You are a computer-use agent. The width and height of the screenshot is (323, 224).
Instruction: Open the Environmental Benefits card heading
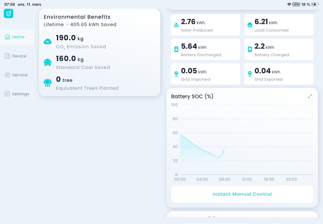[x=77, y=17]
